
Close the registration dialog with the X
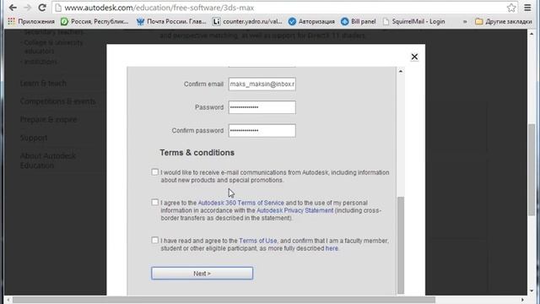click(414, 57)
